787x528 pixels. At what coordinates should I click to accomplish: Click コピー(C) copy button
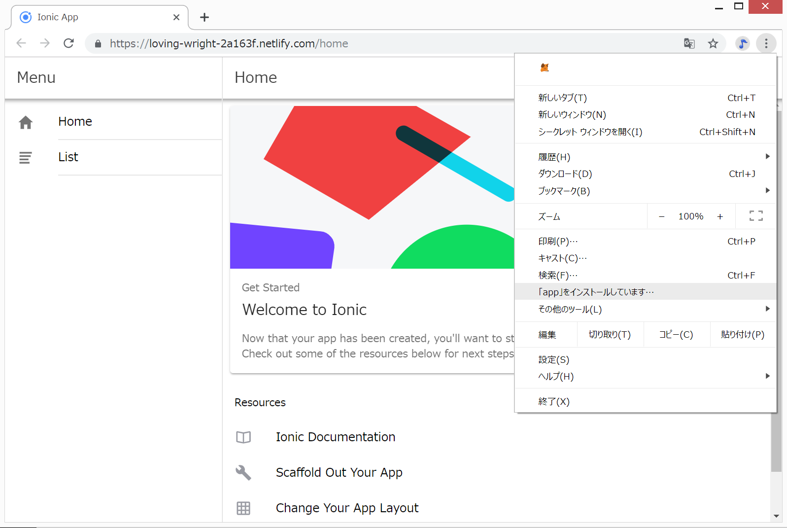(x=677, y=334)
